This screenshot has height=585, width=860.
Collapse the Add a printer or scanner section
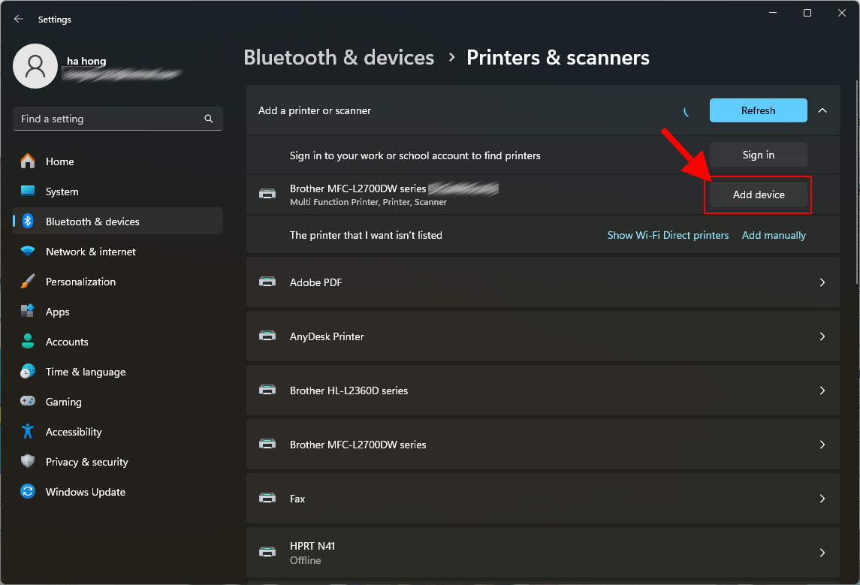(822, 110)
